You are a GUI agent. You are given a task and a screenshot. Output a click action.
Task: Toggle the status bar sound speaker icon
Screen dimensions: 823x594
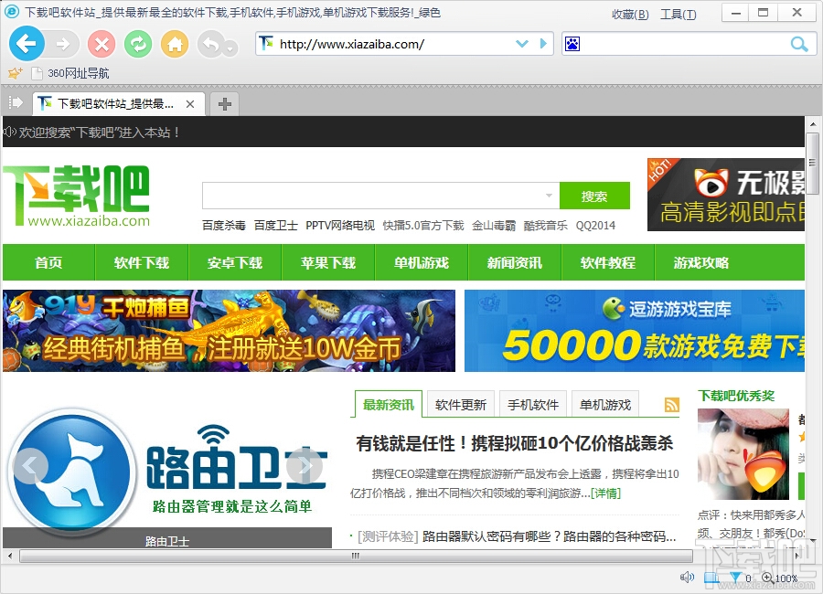click(x=687, y=578)
